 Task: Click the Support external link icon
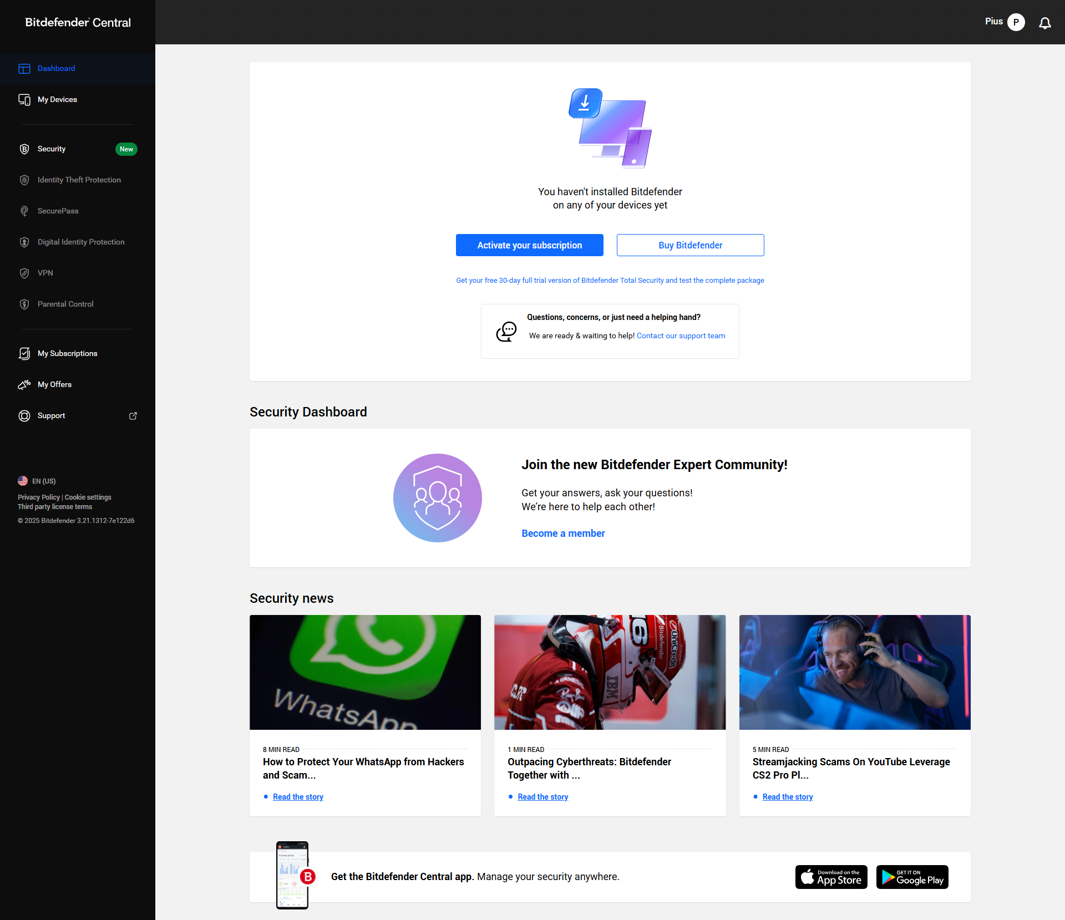pos(133,416)
